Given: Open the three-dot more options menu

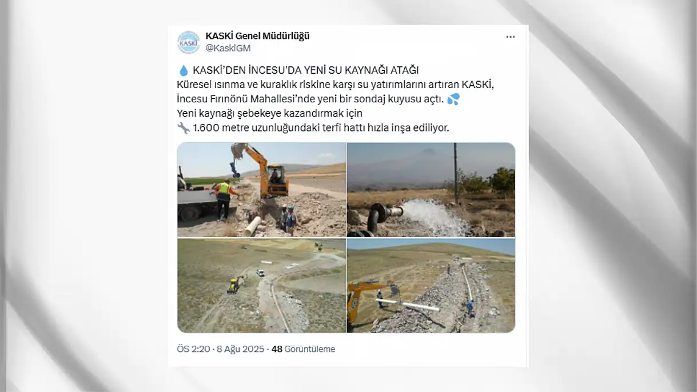Looking at the screenshot, I should [511, 37].
